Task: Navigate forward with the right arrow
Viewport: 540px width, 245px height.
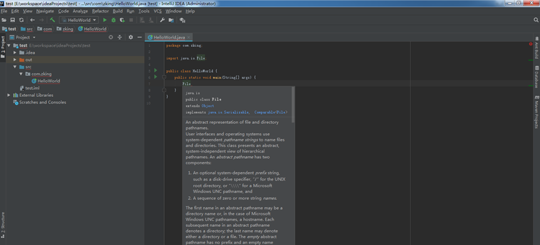Action: pyautogui.click(x=41, y=20)
